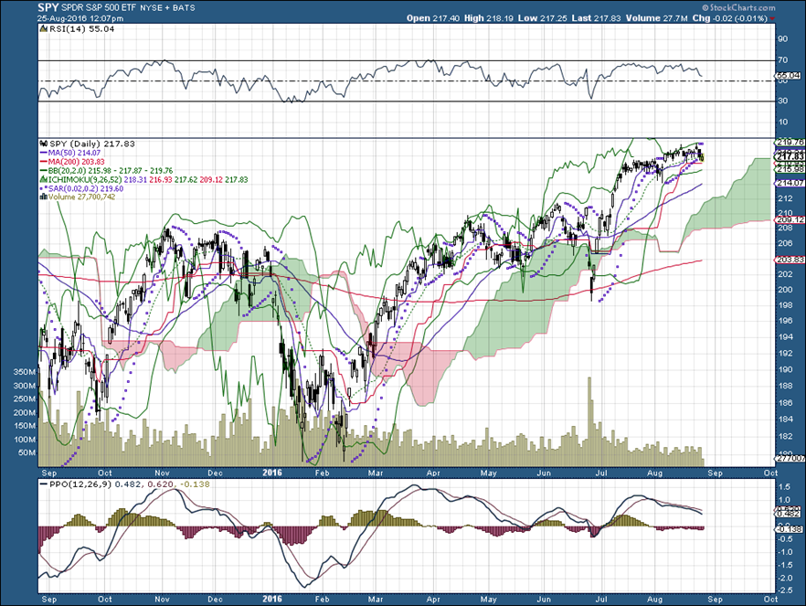
Task: Click the 212 label on the price axis
Action: tap(785, 198)
